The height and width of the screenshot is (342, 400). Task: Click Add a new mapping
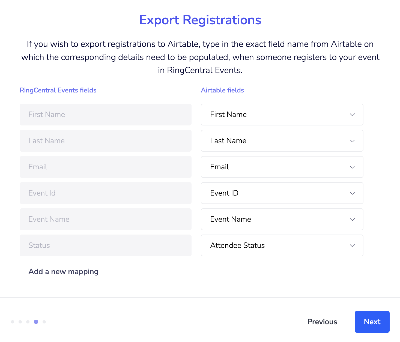63,272
